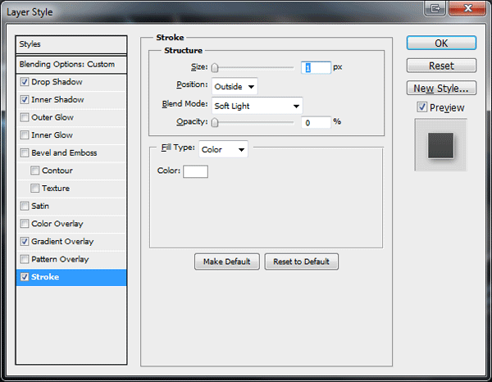Click the Opacity slider handle

(x=215, y=123)
